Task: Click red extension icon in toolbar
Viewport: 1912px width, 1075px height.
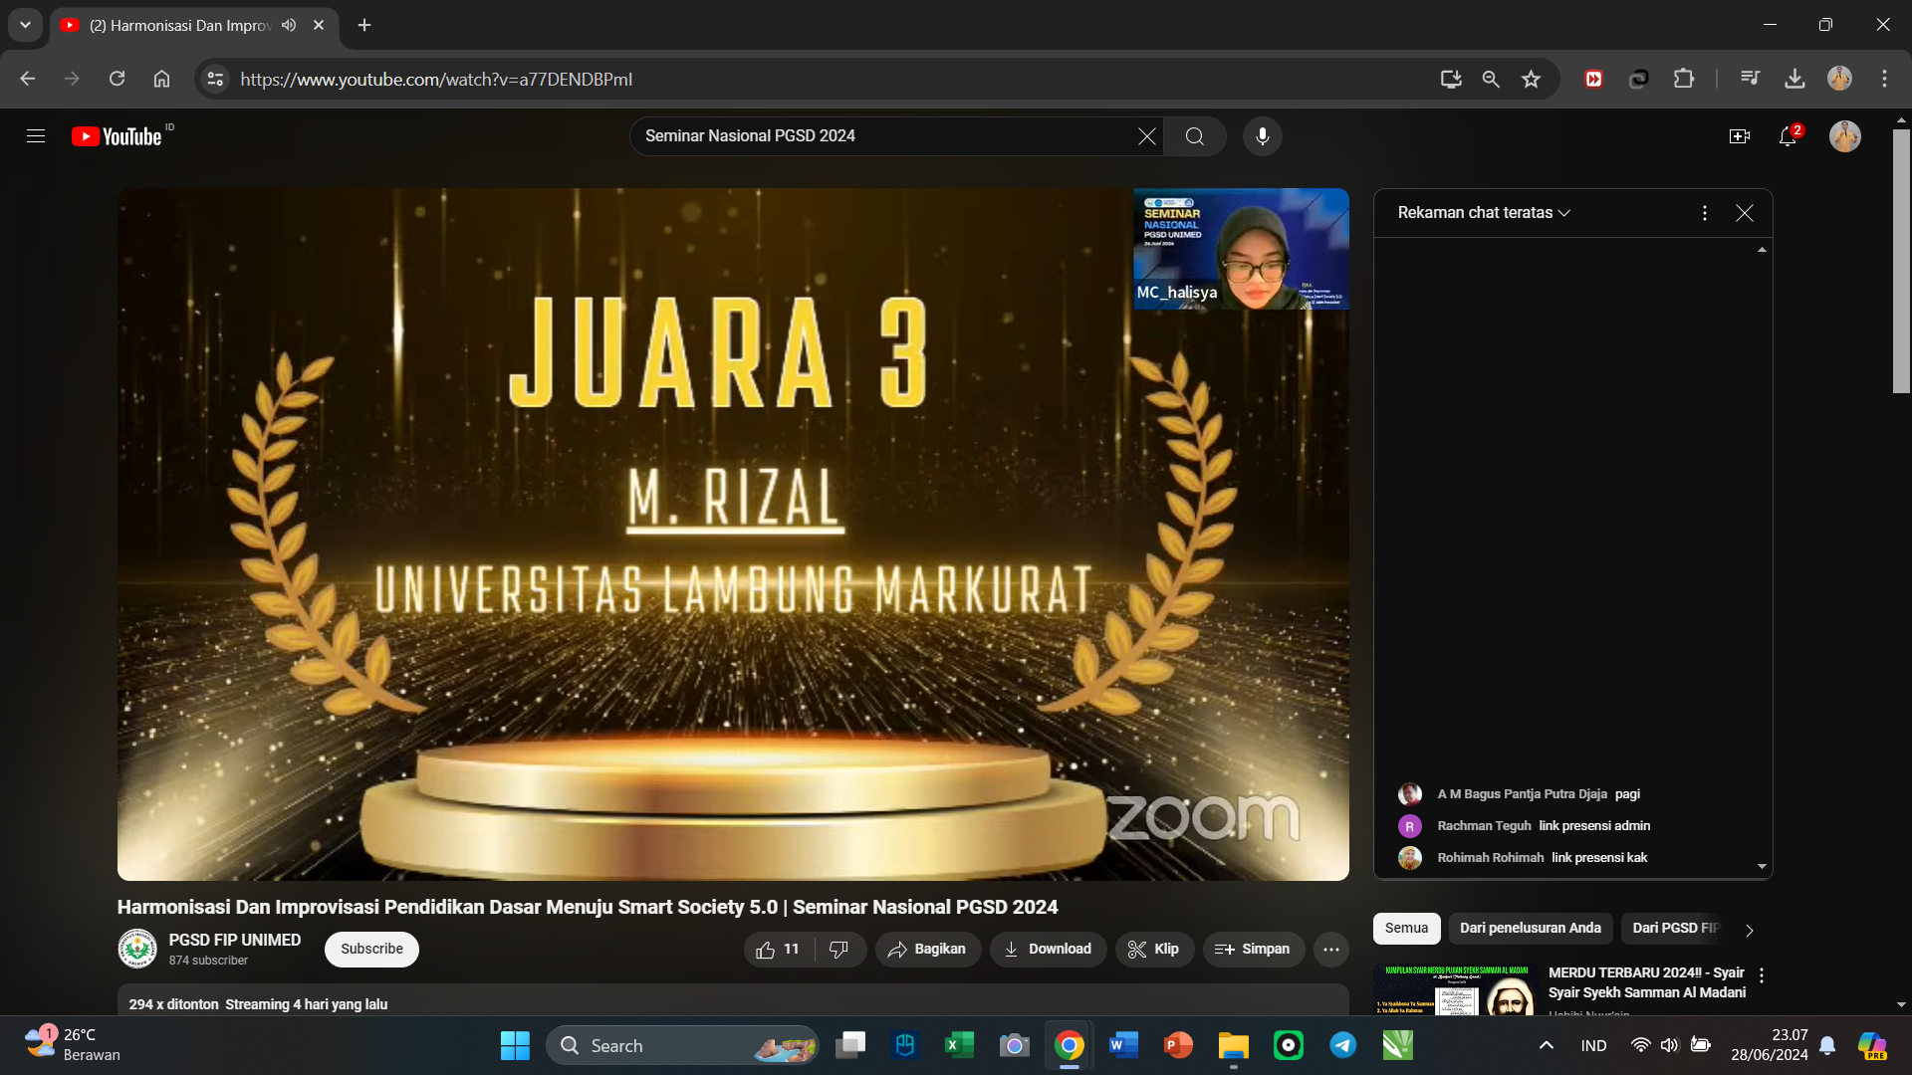Action: coord(1593,79)
